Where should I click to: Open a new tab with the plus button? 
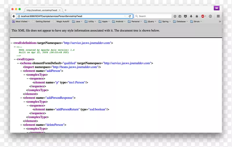click(x=66, y=10)
